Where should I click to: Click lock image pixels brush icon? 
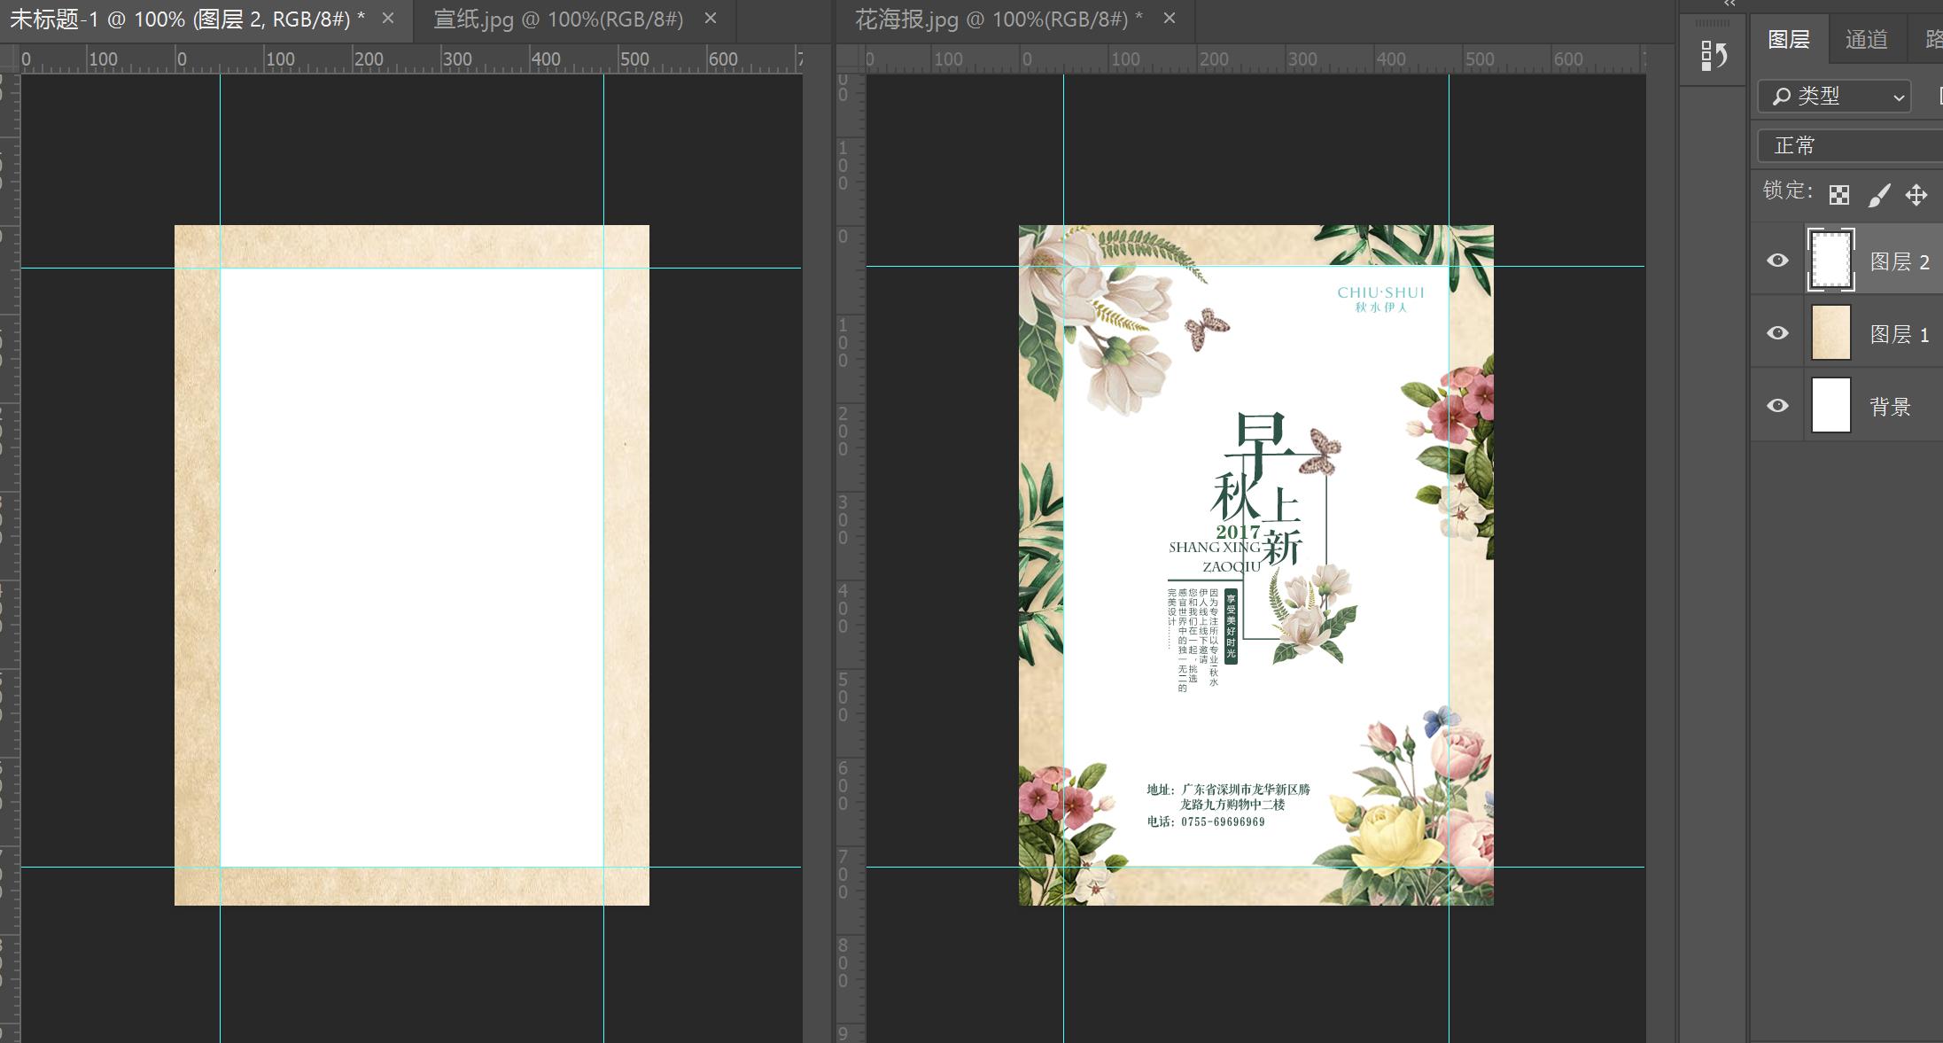[1878, 195]
